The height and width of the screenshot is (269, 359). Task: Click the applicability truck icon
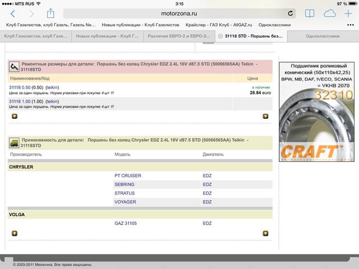(x=14, y=143)
